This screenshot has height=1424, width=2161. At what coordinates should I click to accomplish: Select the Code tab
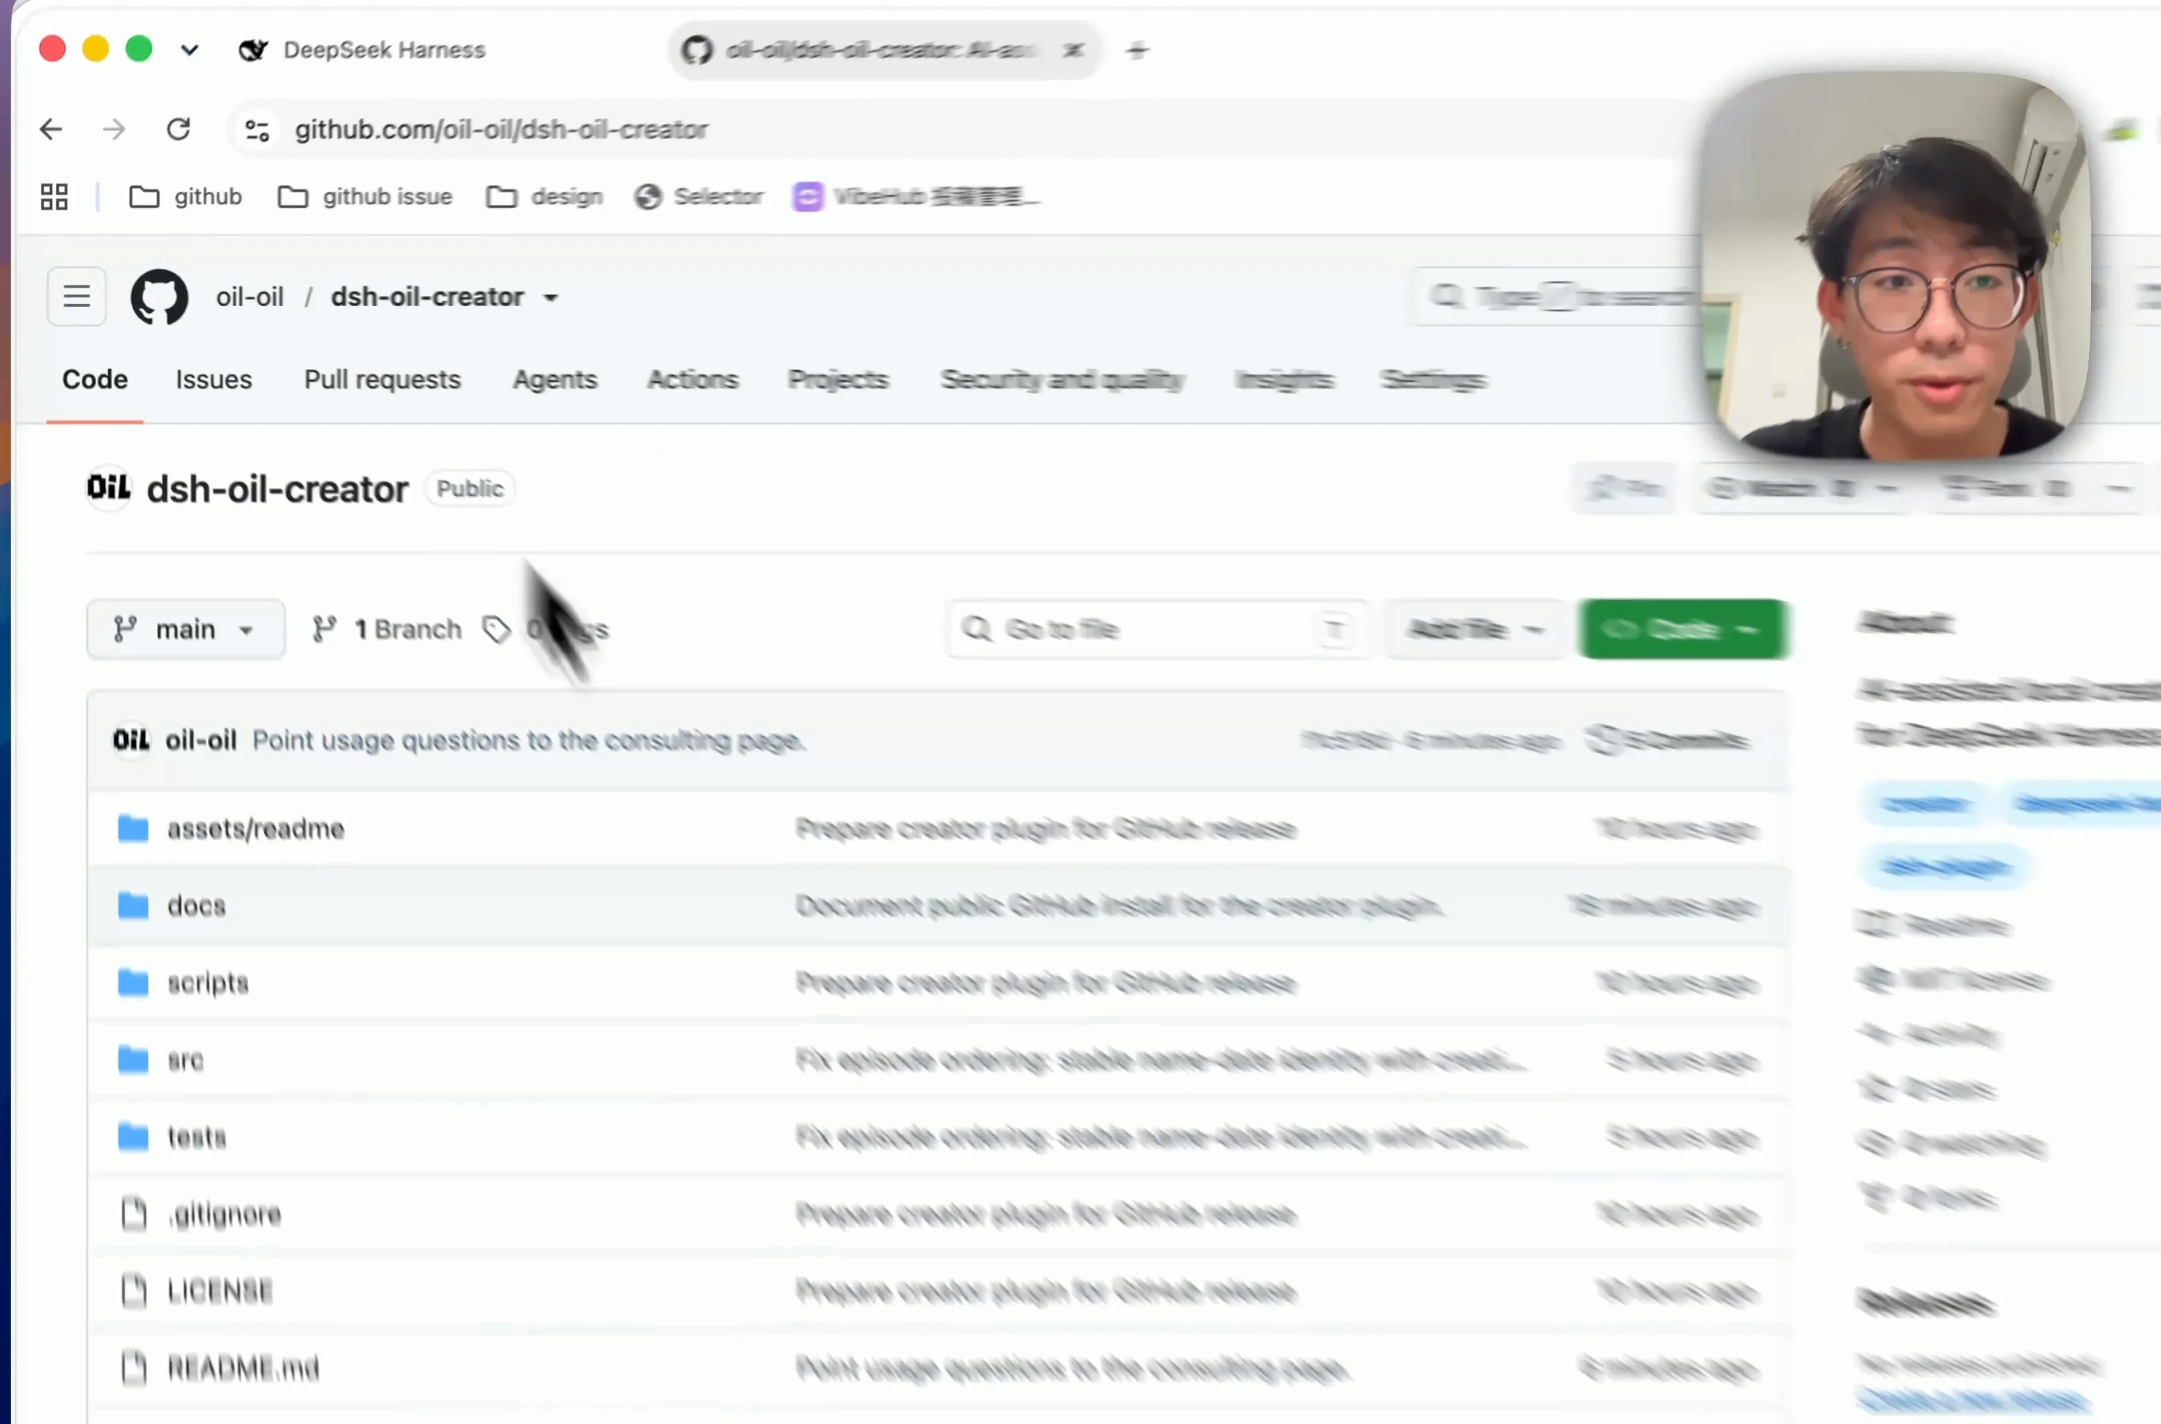pos(94,380)
